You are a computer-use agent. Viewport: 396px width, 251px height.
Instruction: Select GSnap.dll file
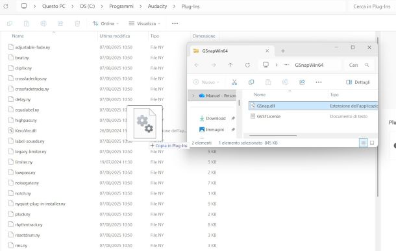point(313,106)
